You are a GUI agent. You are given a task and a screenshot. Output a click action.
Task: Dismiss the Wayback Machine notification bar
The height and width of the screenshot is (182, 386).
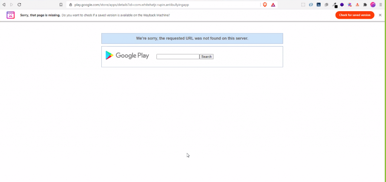tap(380, 15)
